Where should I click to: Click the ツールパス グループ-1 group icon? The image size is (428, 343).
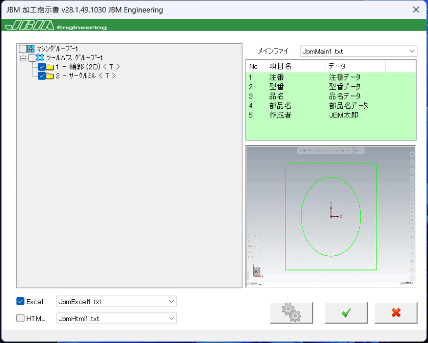tap(40, 58)
